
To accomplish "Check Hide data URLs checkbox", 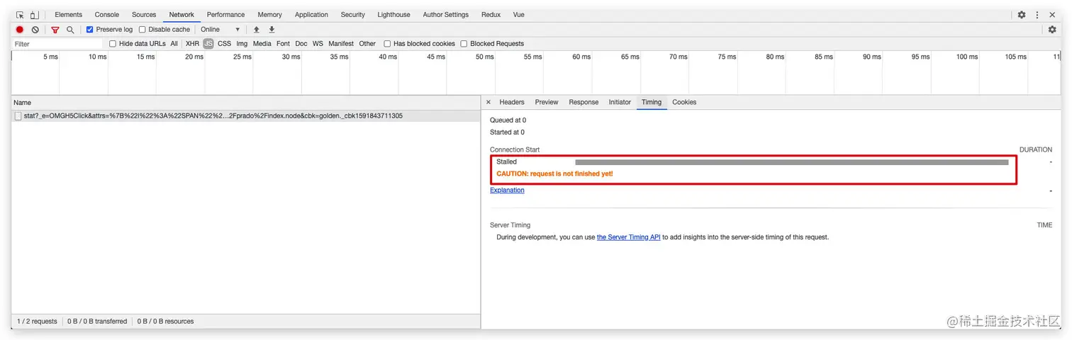I will [x=113, y=44].
